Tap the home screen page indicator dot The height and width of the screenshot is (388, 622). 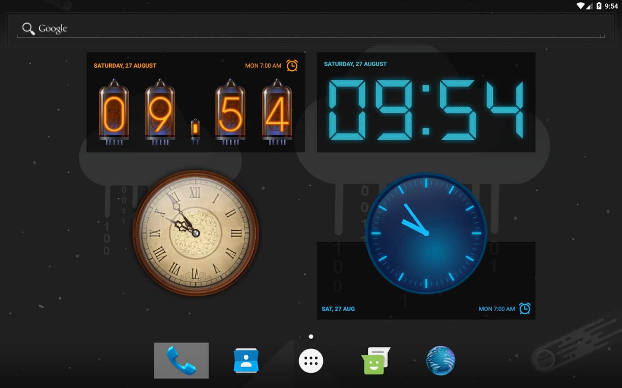click(x=311, y=337)
